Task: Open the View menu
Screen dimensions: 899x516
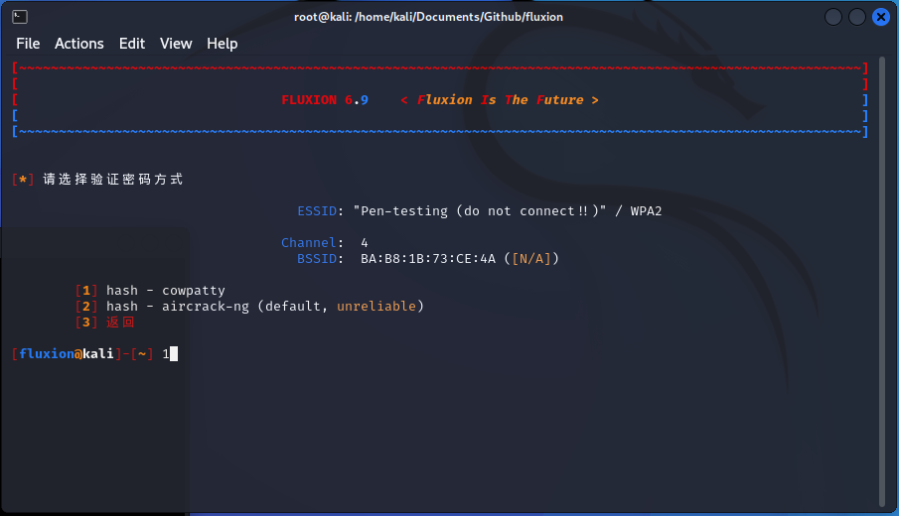Action: [176, 44]
